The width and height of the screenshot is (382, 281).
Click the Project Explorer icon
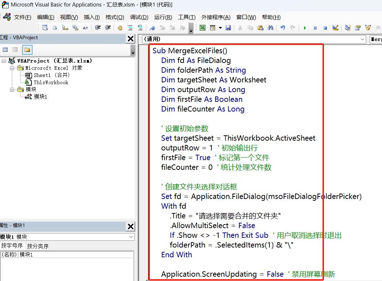click(348, 28)
